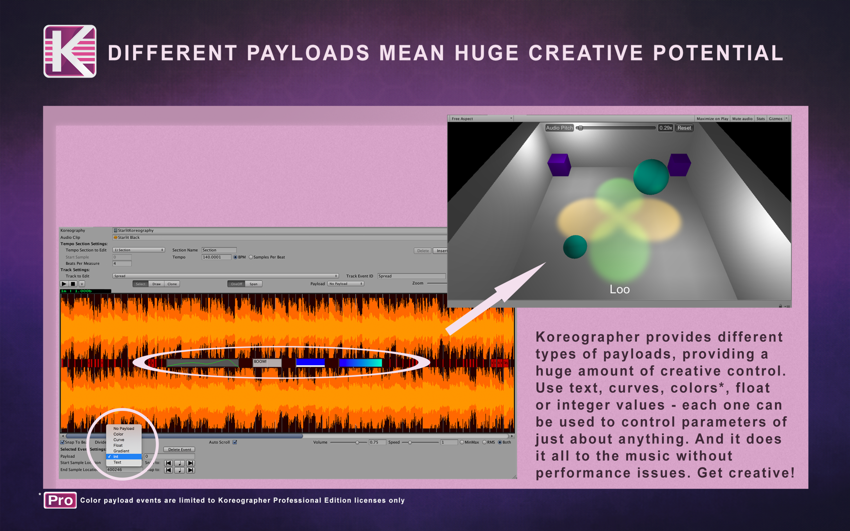The height and width of the screenshot is (531, 850).
Task: Click the V button beside stop
Action: [82, 284]
